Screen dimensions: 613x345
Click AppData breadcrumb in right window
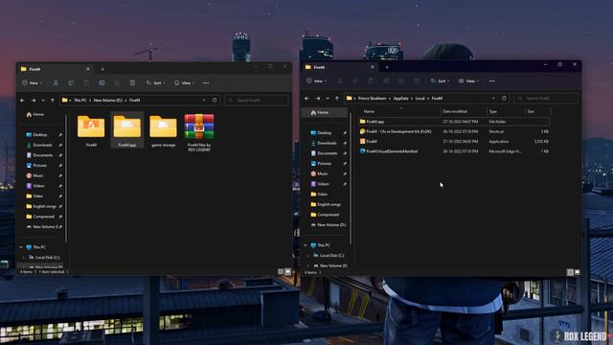400,99
